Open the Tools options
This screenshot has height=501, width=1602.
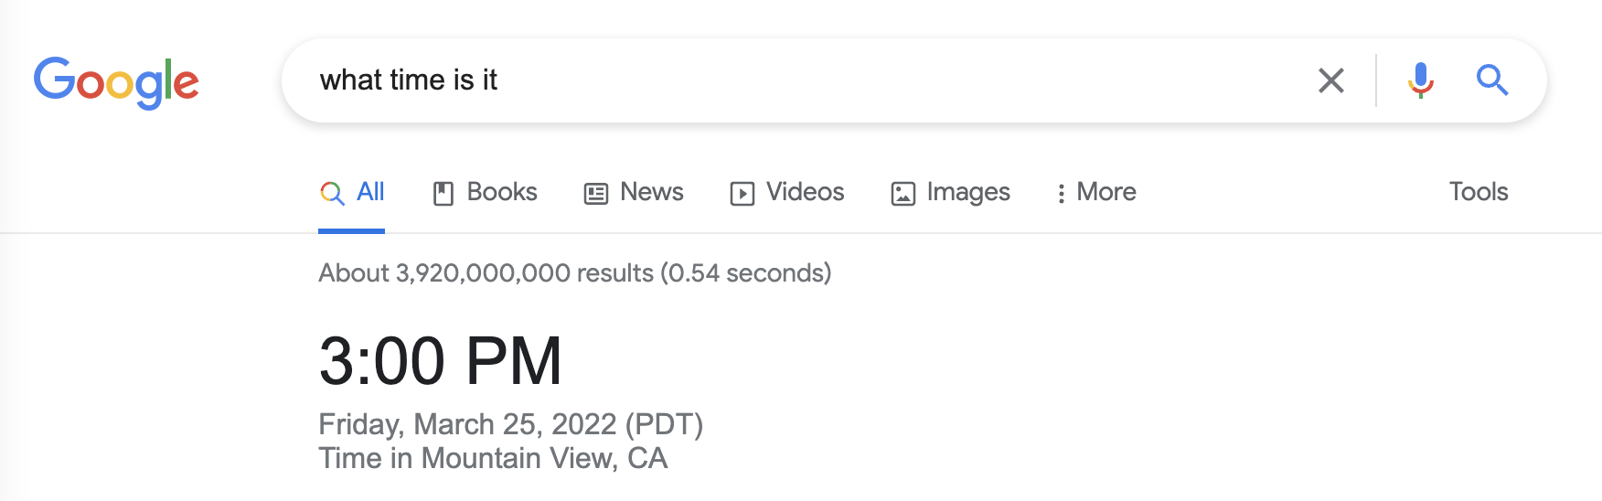coord(1478,192)
